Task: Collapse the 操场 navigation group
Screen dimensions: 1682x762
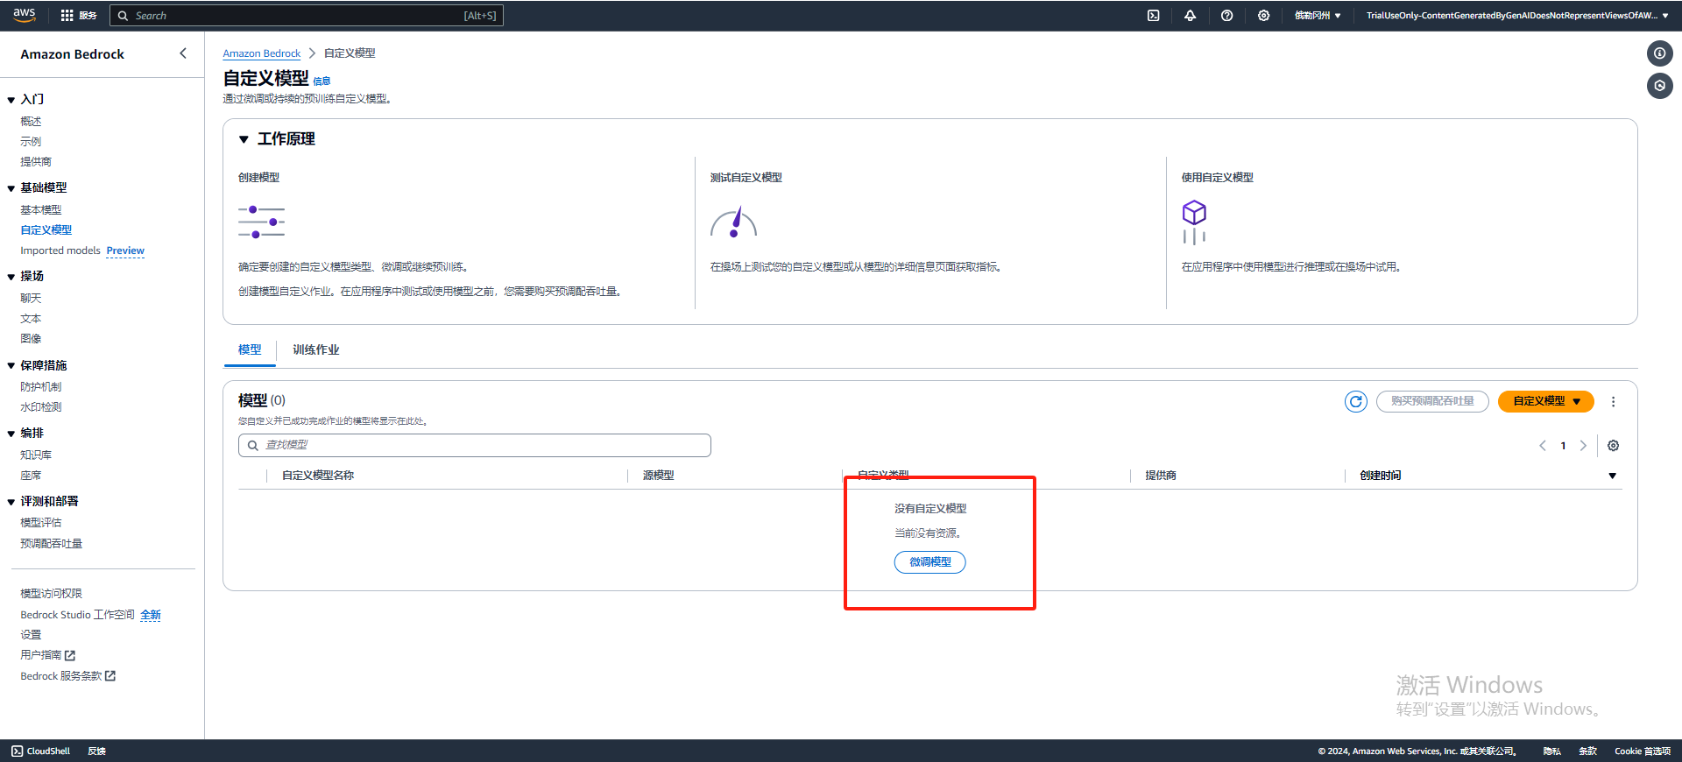Action: point(11,277)
